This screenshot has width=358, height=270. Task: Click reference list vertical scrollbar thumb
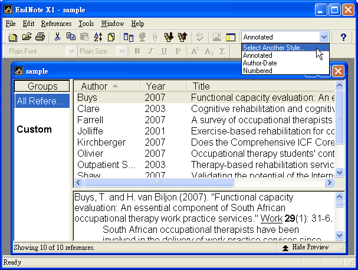tap(339, 117)
